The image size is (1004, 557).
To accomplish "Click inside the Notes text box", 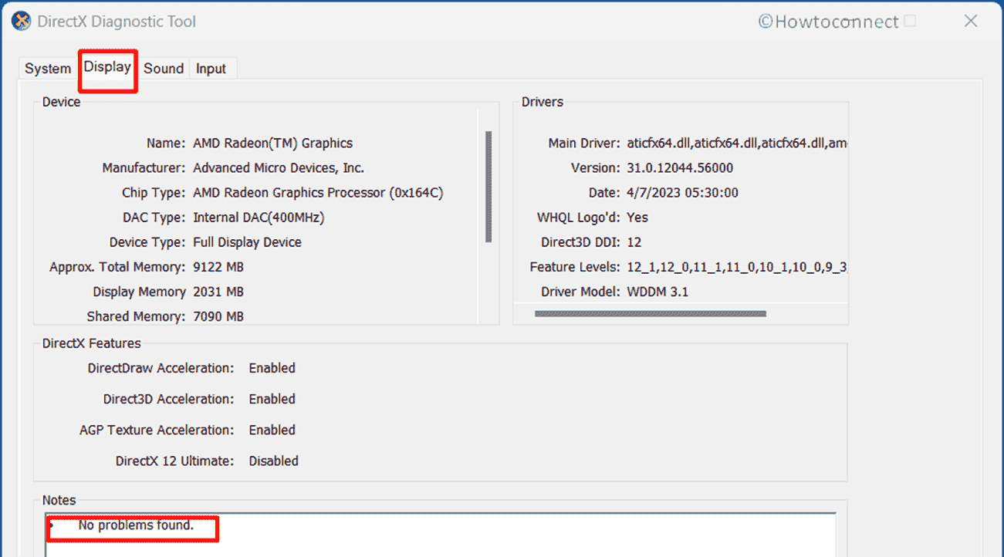I will 440,535.
